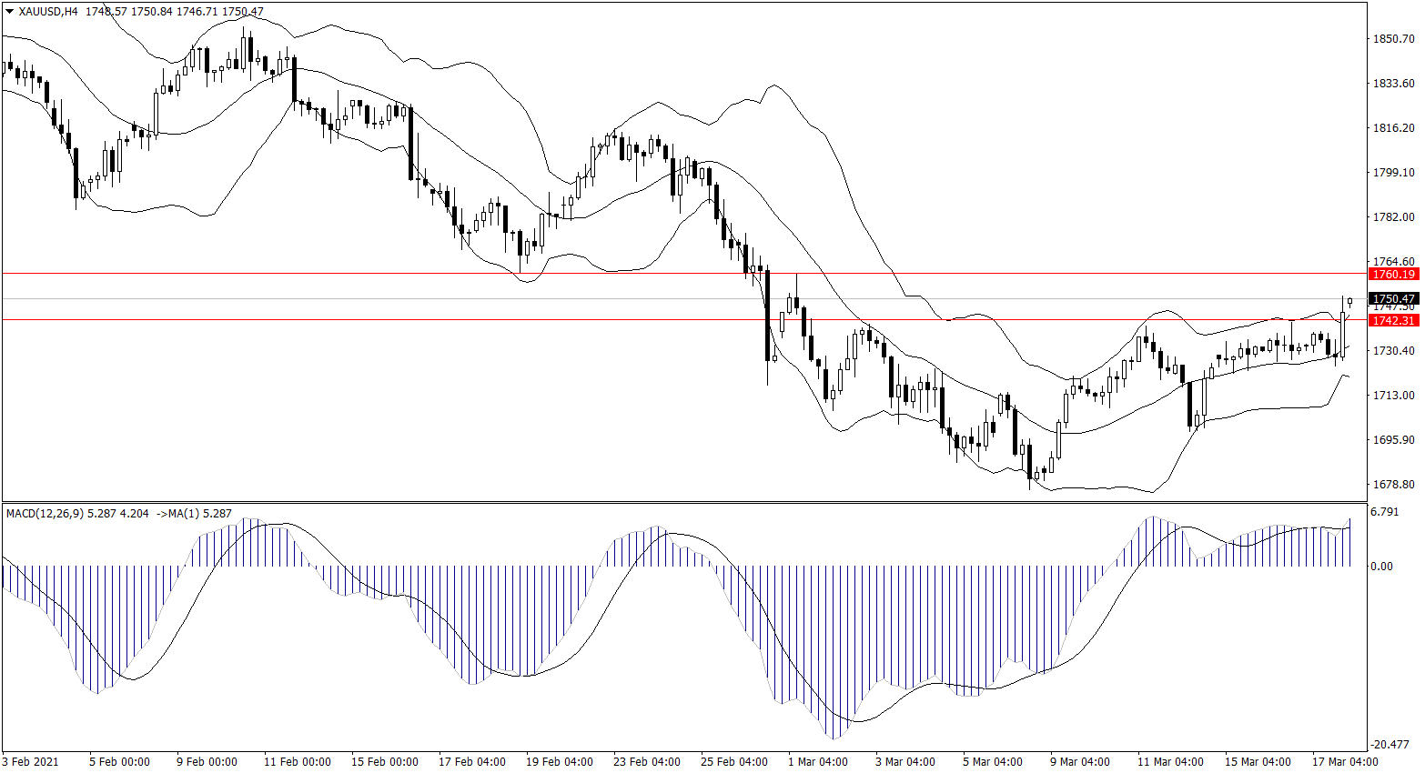
Task: Click the -20.477 MACD scale value
Action: click(x=1389, y=744)
